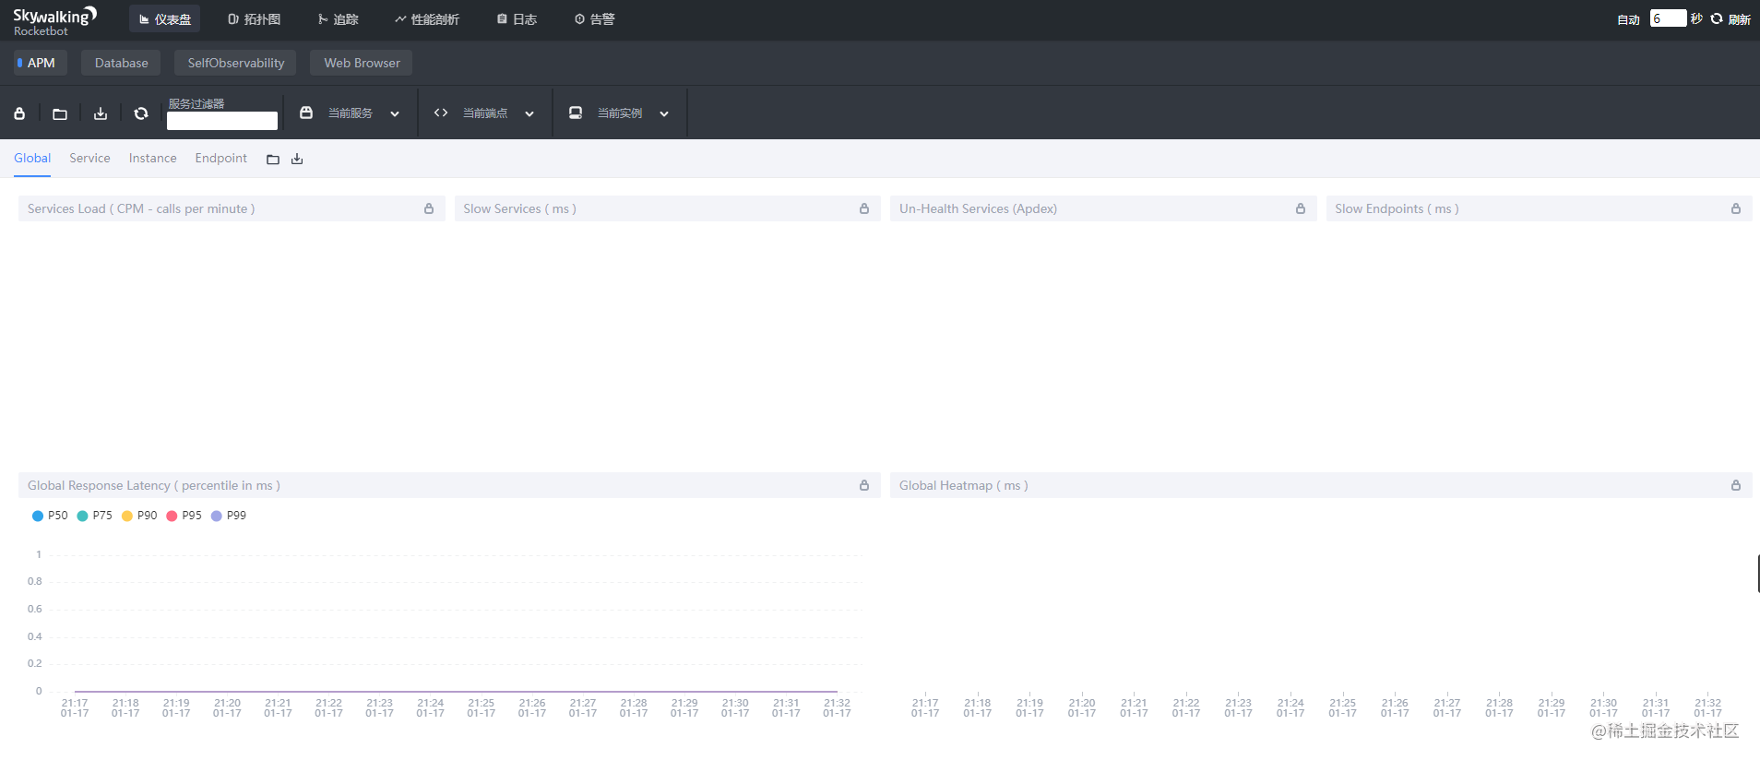
Task: Click the 'Slow Endpoints ( ms )' panel title
Action: tap(1397, 208)
